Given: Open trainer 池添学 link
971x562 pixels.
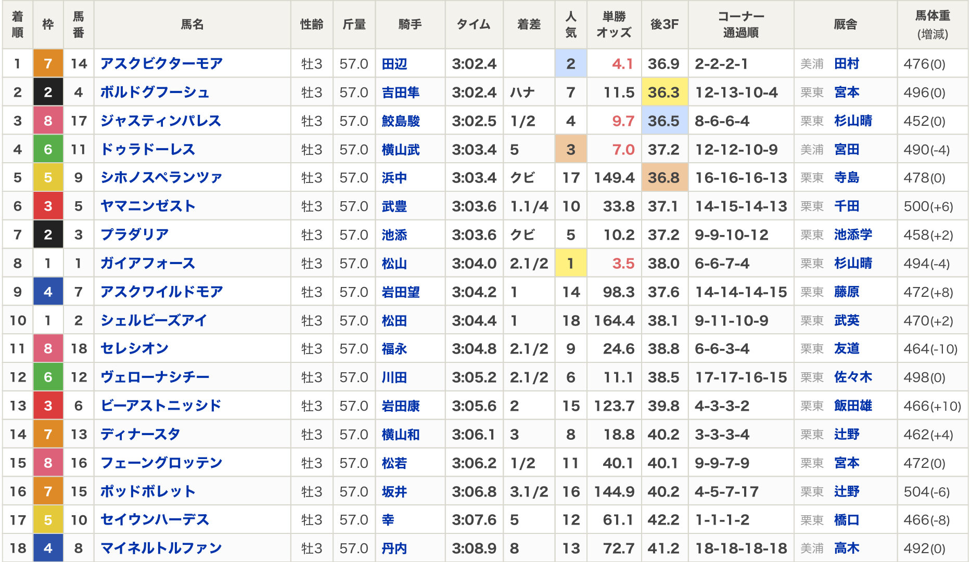Looking at the screenshot, I should pos(852,235).
